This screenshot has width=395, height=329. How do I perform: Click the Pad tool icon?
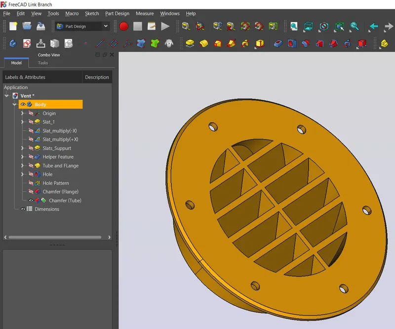click(190, 44)
